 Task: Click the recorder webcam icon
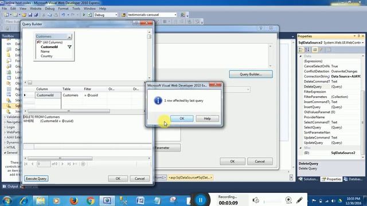288,200
